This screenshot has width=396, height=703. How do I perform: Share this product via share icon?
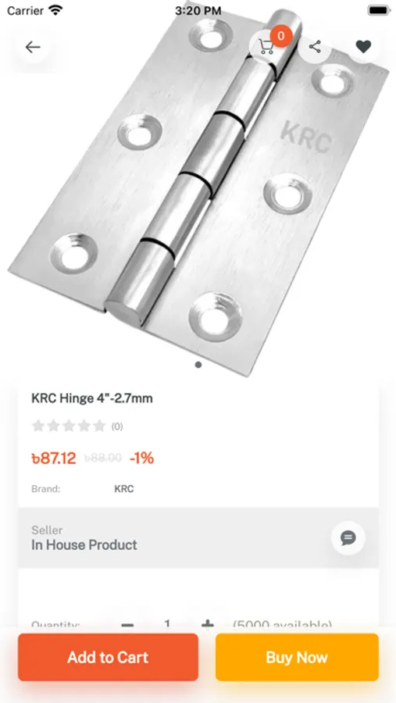(315, 47)
